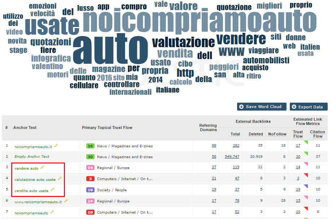Click the key icon next to vendita auto usate

(x=53, y=189)
